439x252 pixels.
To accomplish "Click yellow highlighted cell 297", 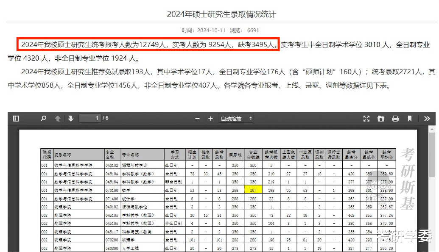I will click(x=253, y=190).
